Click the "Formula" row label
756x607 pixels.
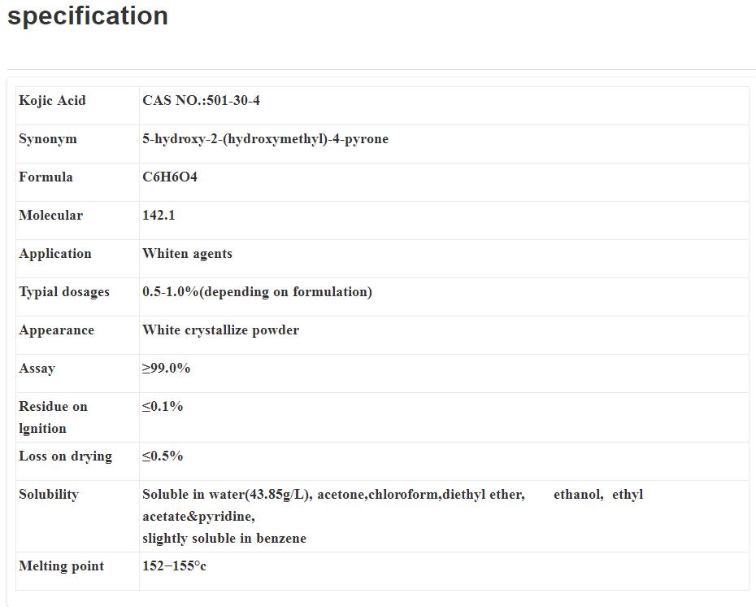point(46,177)
